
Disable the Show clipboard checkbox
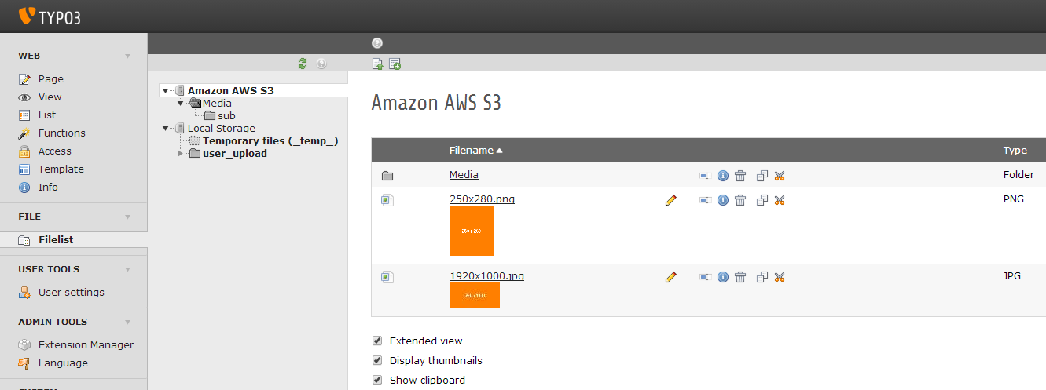pyautogui.click(x=377, y=380)
